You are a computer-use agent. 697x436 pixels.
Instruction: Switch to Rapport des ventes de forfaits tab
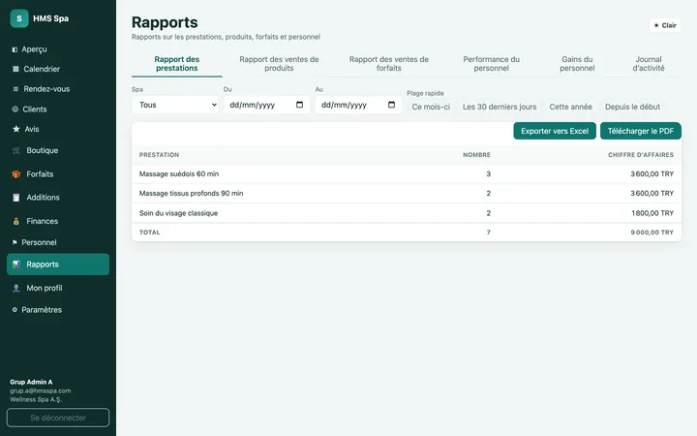click(389, 64)
